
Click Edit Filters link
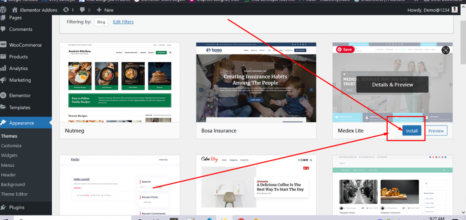pyautogui.click(x=123, y=22)
